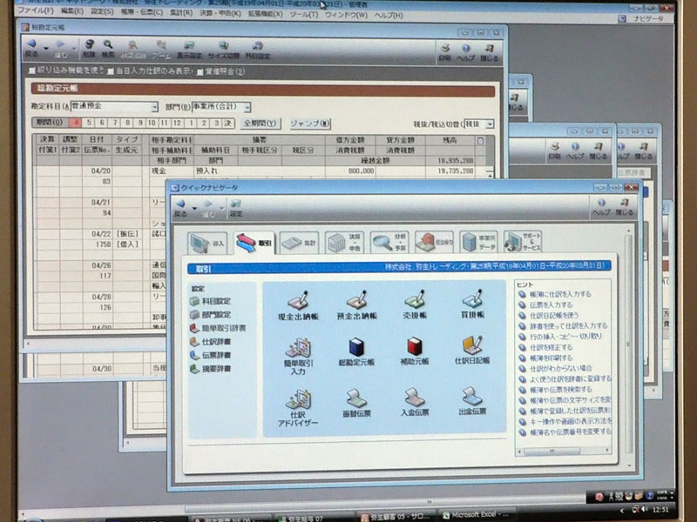
Task: Click 戻る back arrow in 総勘定元帳 toolbar
Action: tap(31, 49)
